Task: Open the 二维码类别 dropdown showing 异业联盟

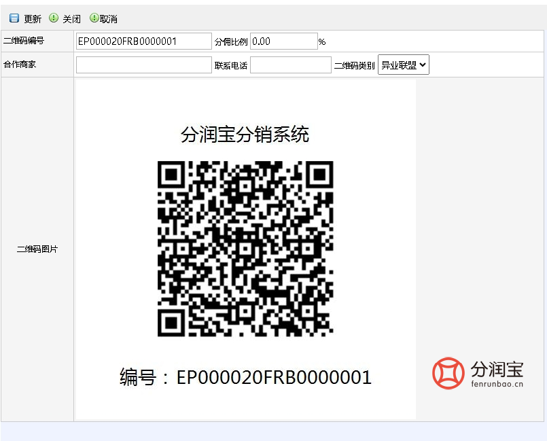Action: click(403, 65)
